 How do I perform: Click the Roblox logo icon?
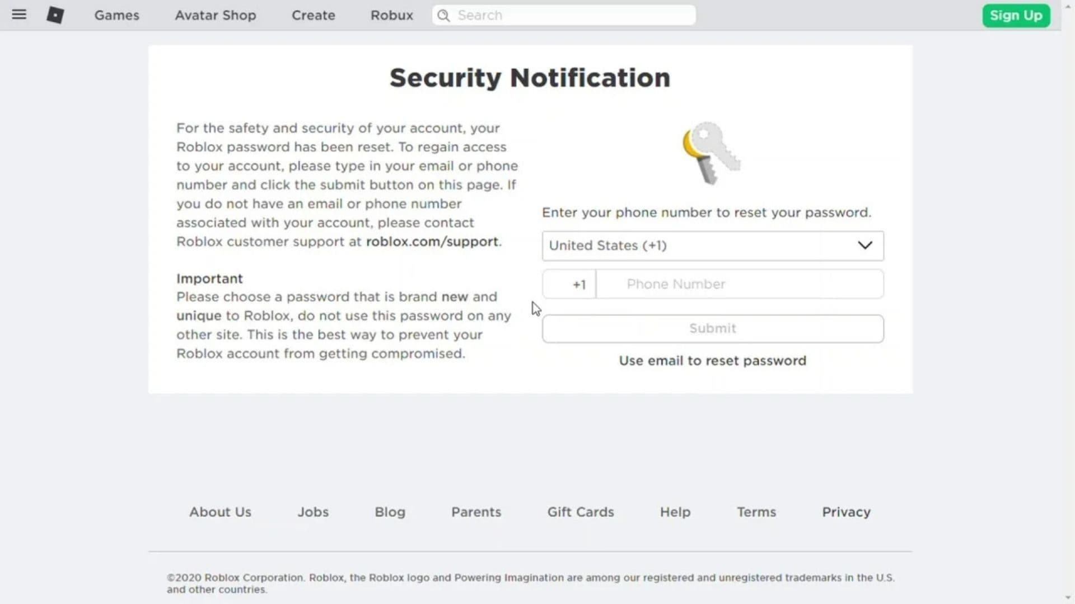(x=55, y=15)
